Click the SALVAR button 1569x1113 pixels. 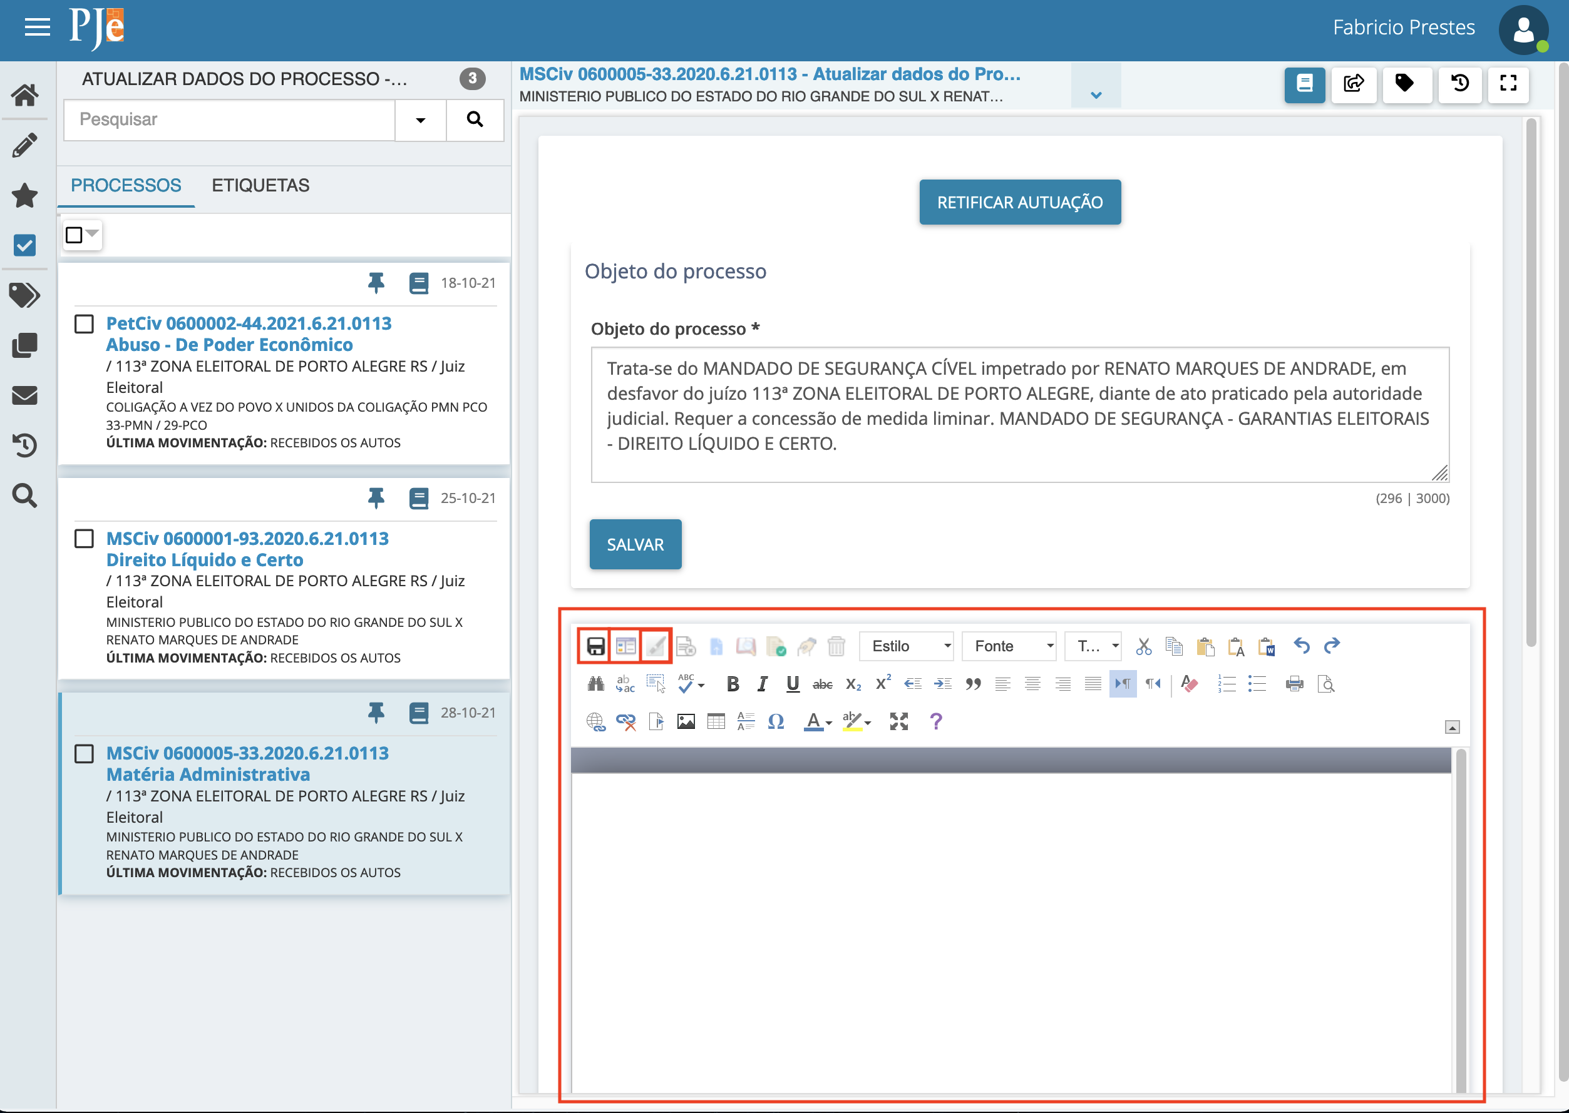pos(635,544)
